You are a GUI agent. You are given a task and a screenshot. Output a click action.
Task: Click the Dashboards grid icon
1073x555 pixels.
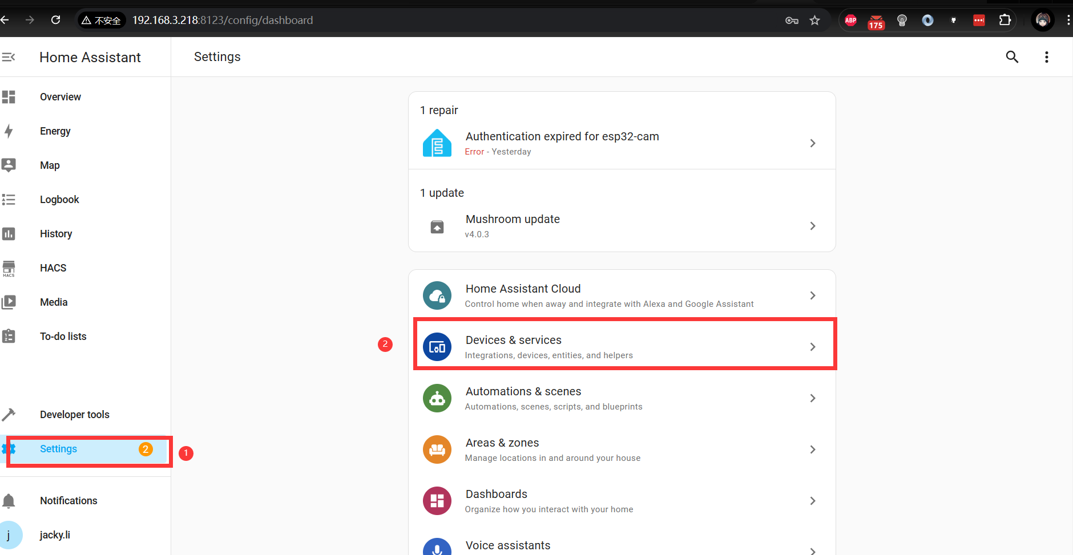coord(437,501)
